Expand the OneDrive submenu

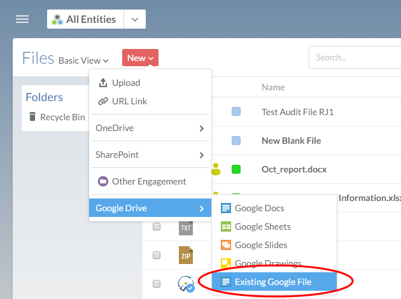click(150, 128)
